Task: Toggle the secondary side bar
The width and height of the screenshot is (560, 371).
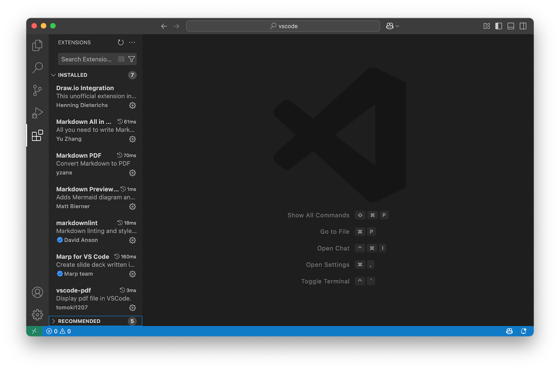Action: click(523, 26)
